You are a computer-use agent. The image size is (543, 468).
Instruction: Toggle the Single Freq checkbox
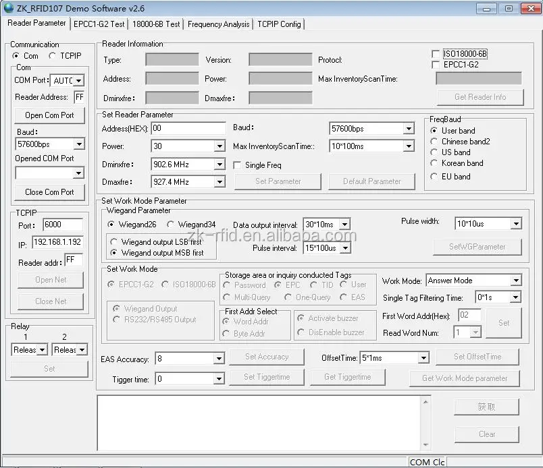pos(238,165)
